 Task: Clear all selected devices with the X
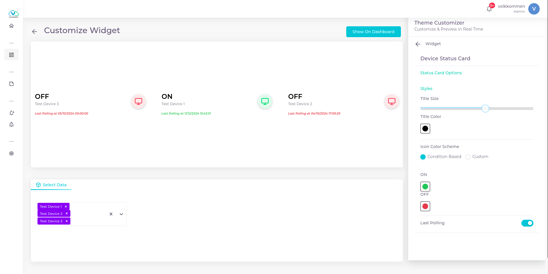[x=111, y=214]
